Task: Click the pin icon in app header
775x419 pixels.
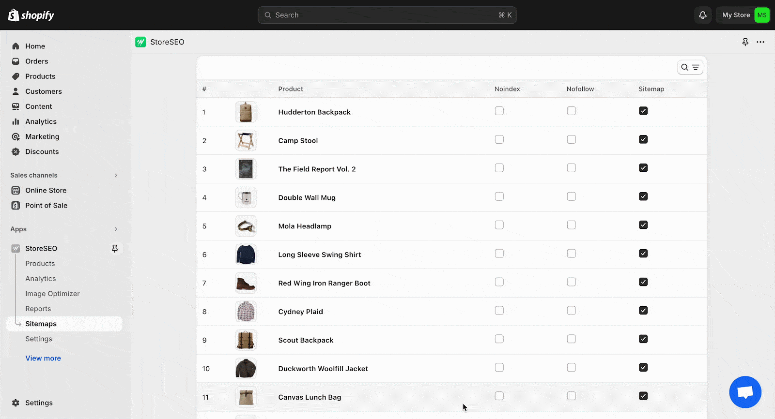Action: [745, 42]
